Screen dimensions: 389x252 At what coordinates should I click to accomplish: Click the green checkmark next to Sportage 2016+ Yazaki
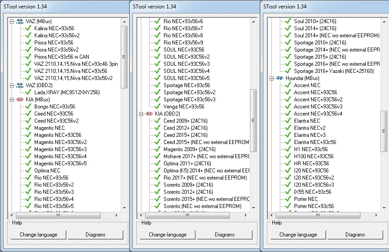(288, 71)
